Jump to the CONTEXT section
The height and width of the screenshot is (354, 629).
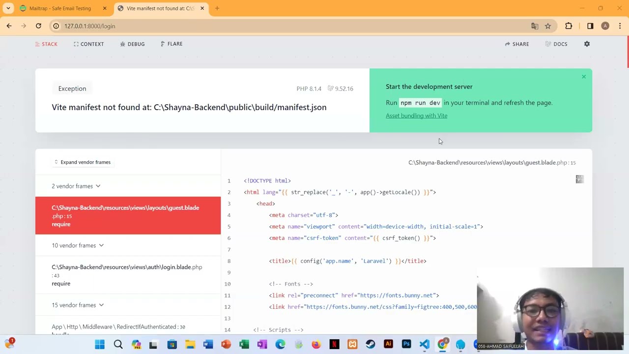click(88, 44)
